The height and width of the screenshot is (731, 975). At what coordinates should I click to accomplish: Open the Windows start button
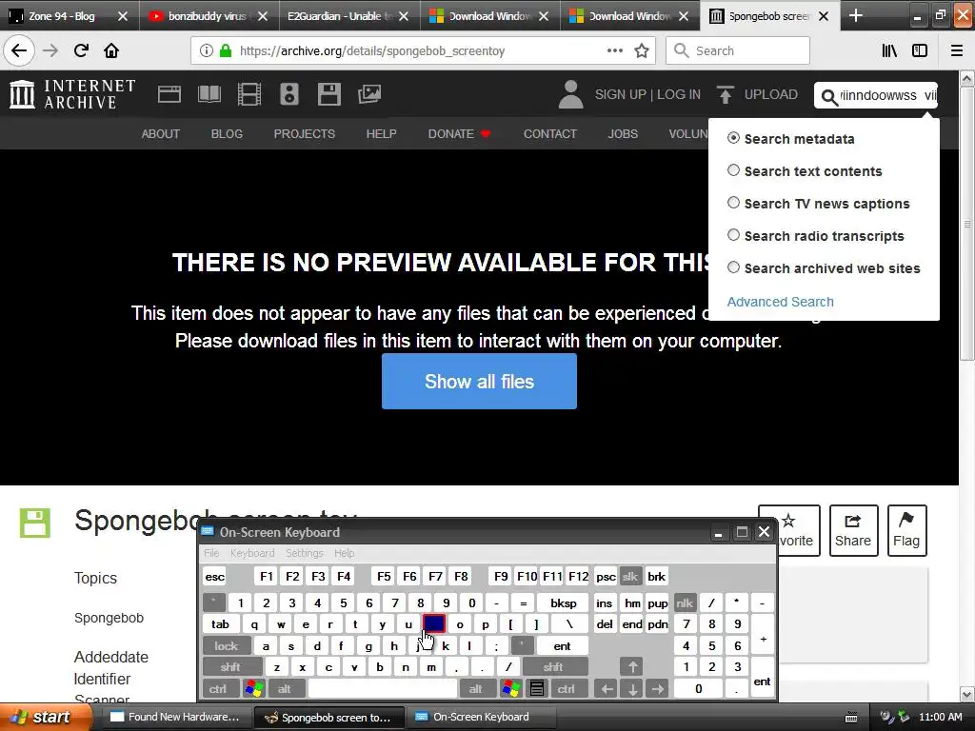(46, 717)
